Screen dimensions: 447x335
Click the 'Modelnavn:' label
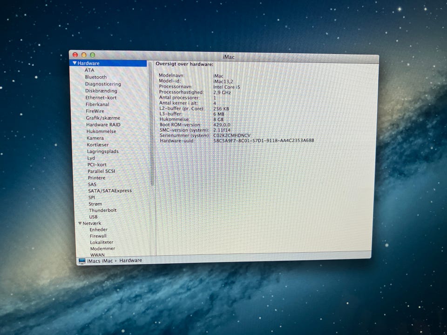172,76
